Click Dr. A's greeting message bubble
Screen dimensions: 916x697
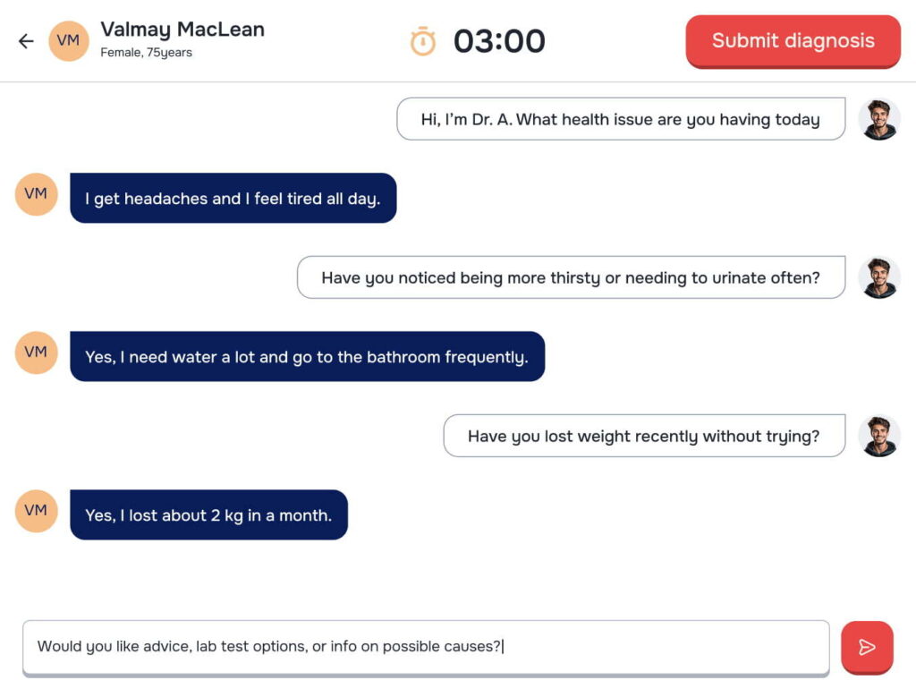pyautogui.click(x=620, y=119)
